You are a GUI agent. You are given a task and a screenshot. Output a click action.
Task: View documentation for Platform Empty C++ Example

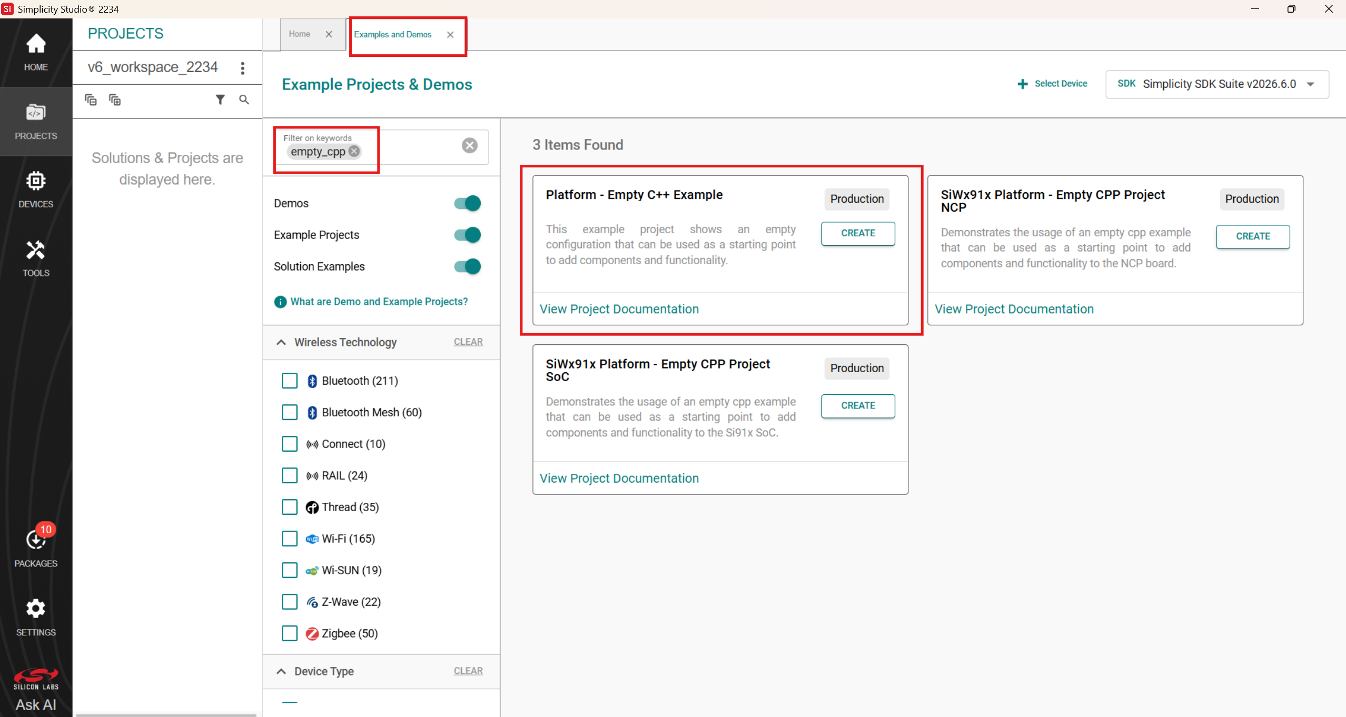point(619,309)
